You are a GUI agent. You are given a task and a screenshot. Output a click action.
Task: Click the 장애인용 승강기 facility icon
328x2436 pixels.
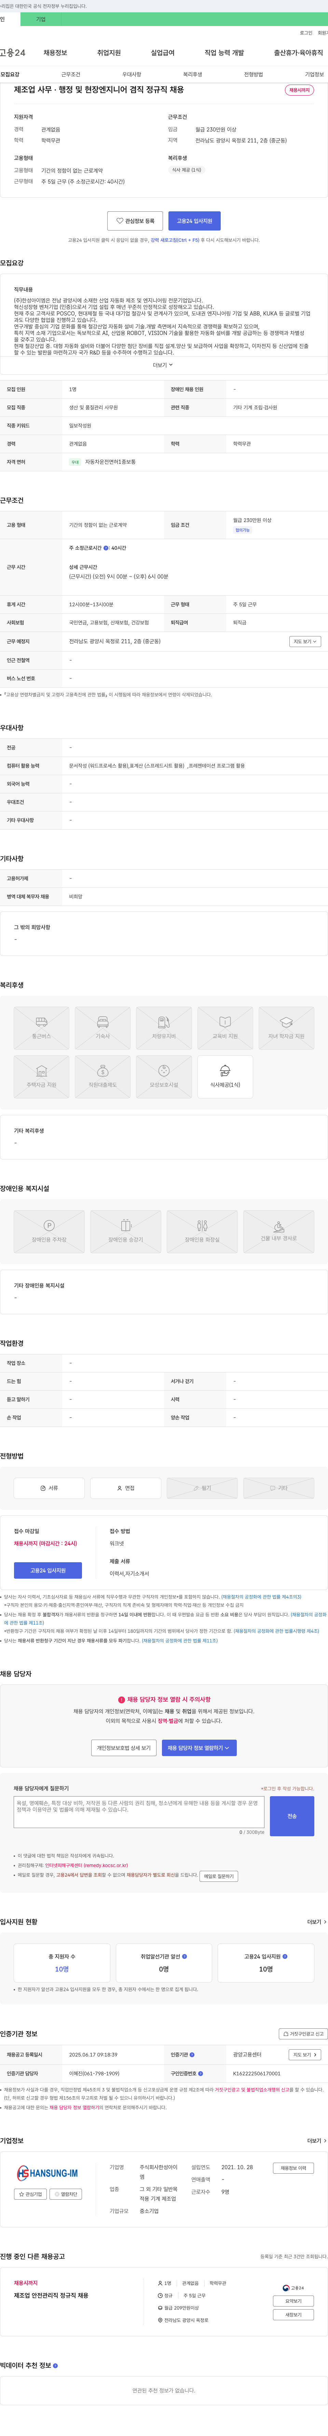[125, 1231]
